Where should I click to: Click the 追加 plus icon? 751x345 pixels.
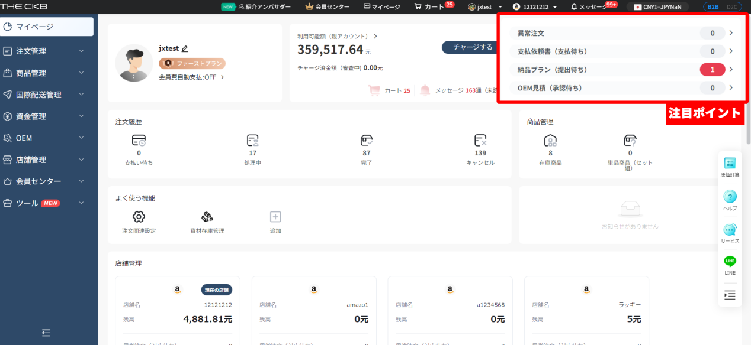tap(275, 217)
